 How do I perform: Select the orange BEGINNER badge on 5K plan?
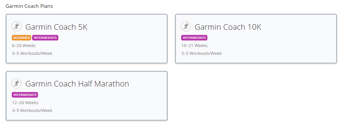[x=21, y=38]
